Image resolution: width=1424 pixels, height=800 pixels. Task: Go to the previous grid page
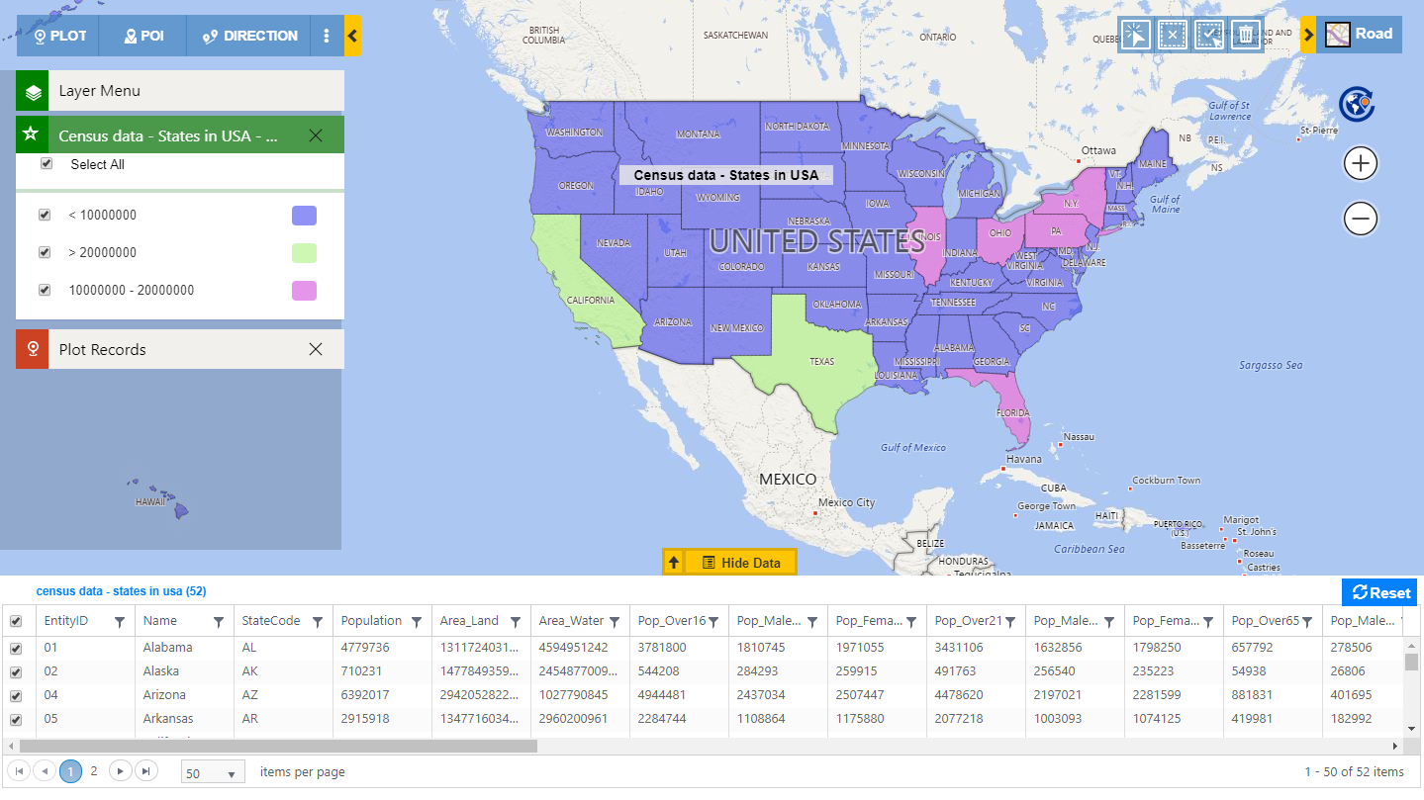click(46, 771)
